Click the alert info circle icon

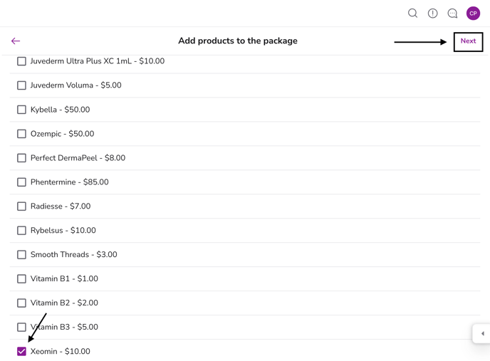point(432,14)
